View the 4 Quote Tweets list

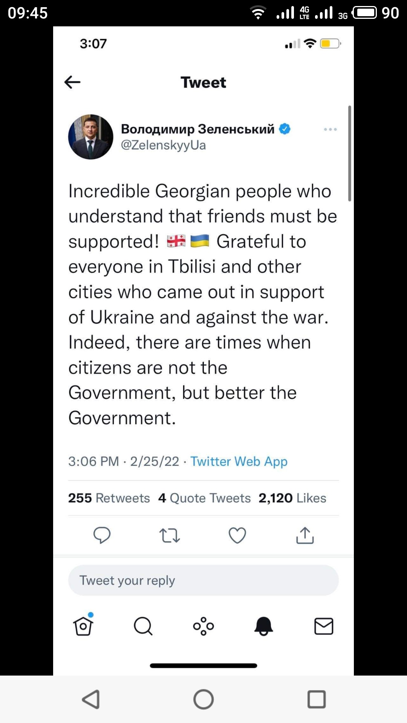coord(204,498)
